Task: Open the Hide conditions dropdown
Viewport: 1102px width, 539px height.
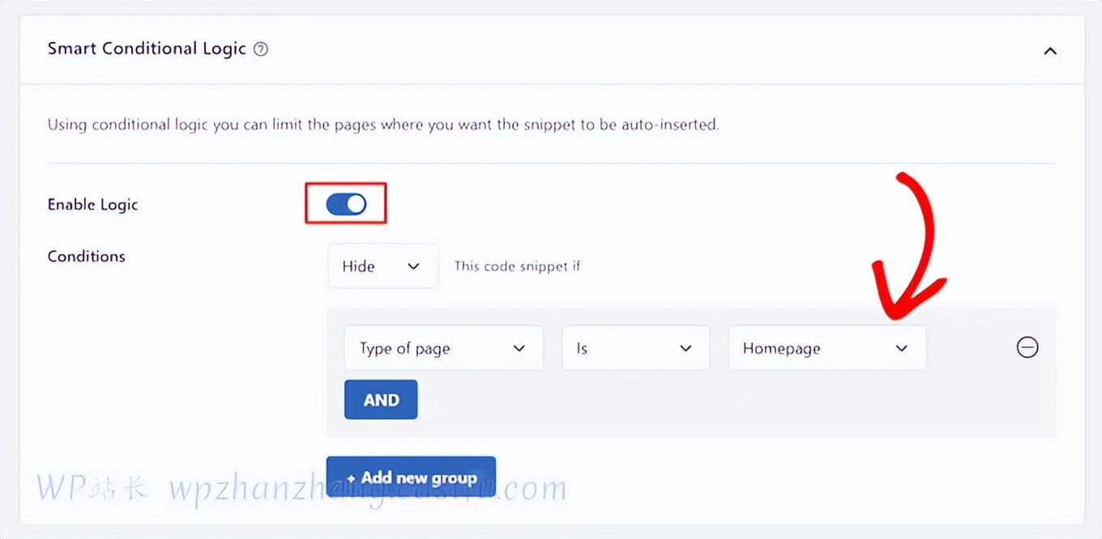Action: tap(382, 266)
